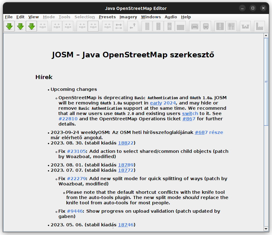This screenshot has height=235, width=272.
Task: Click the scrollbar down arrow
Action: tap(266, 229)
